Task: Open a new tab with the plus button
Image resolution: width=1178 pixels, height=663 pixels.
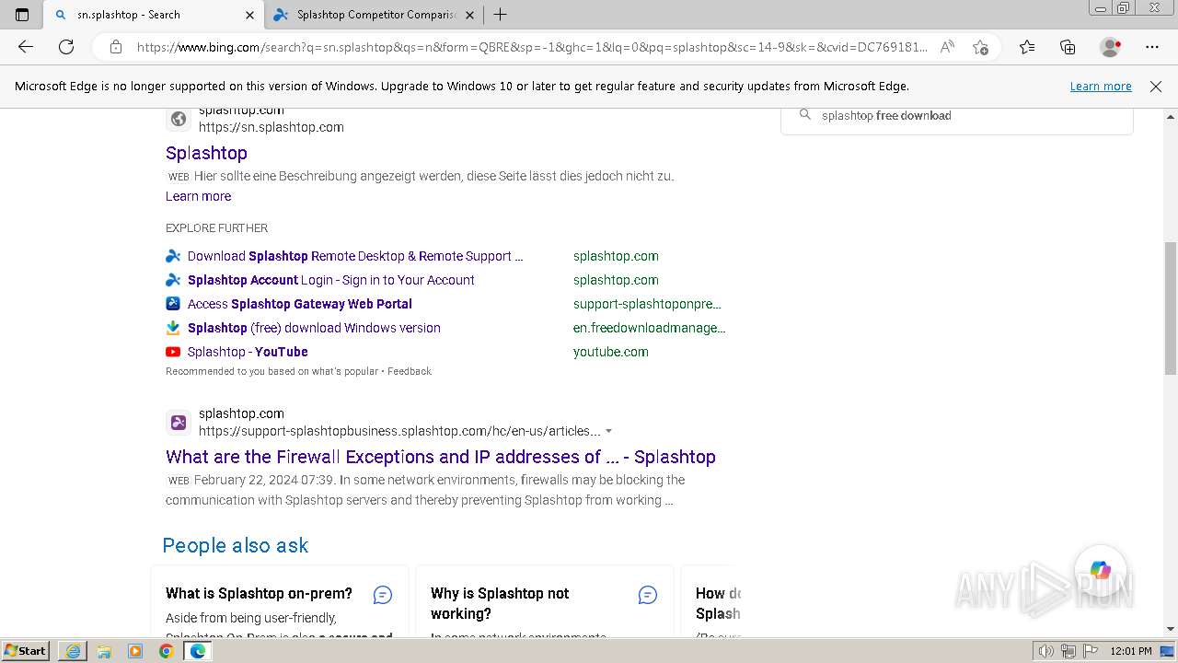Action: pos(500,15)
